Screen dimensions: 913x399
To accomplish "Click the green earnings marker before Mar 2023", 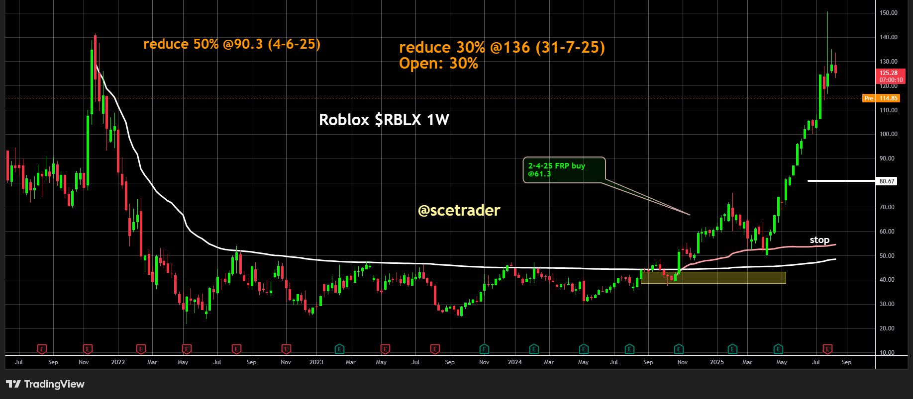I will click(339, 349).
